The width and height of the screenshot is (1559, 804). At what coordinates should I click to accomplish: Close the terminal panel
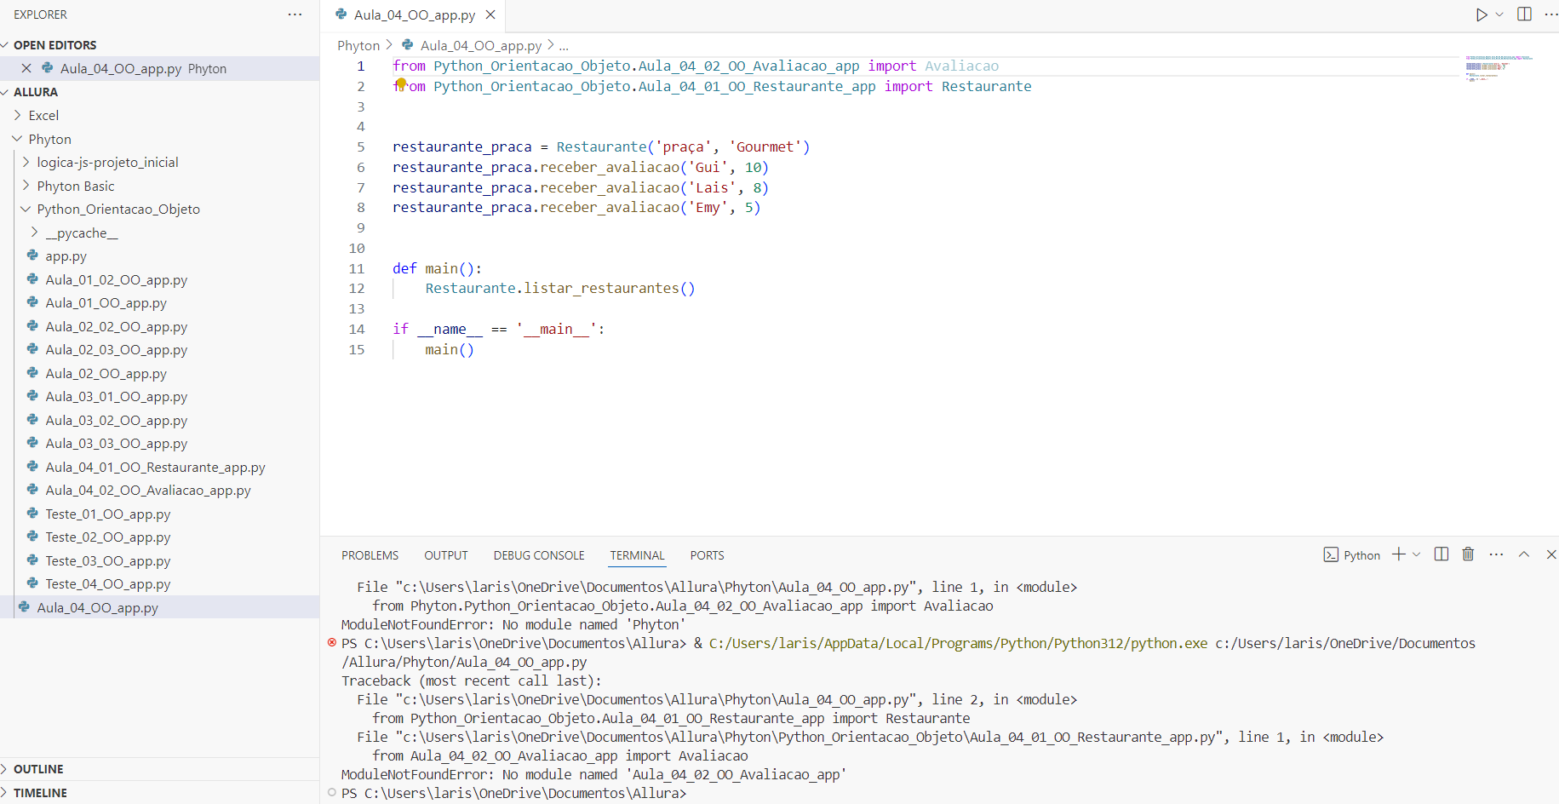pyautogui.click(x=1550, y=554)
